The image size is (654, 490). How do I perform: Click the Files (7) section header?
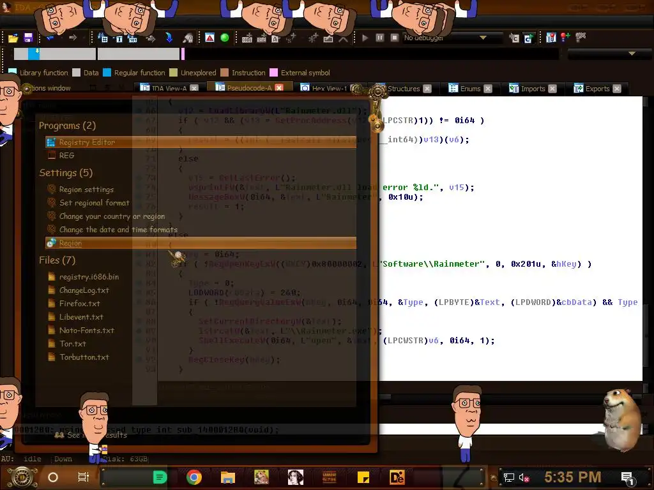57,260
